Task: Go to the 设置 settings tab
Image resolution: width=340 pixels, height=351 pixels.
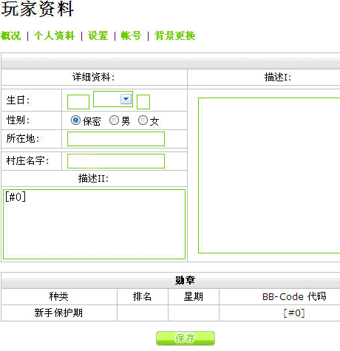Action: coord(98,36)
